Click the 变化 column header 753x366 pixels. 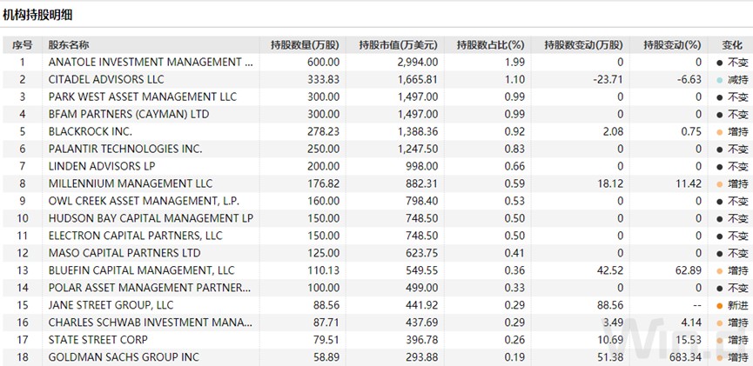click(732, 45)
